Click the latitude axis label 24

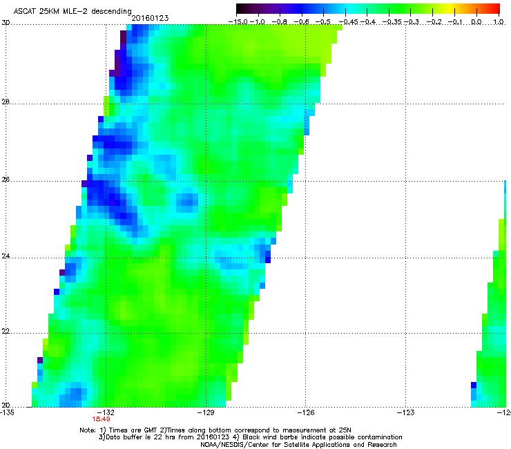pyautogui.click(x=6, y=256)
